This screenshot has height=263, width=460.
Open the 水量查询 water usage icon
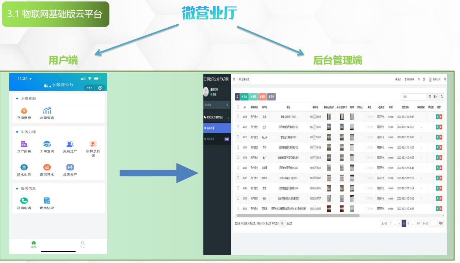pyautogui.click(x=47, y=111)
